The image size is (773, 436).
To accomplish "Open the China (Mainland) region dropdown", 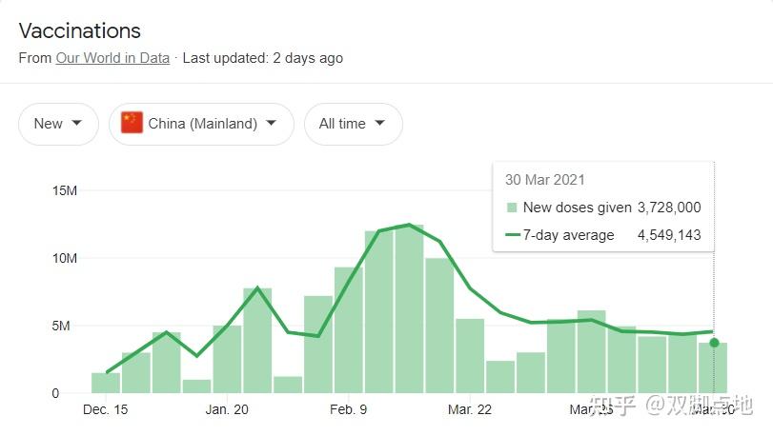I will [201, 124].
